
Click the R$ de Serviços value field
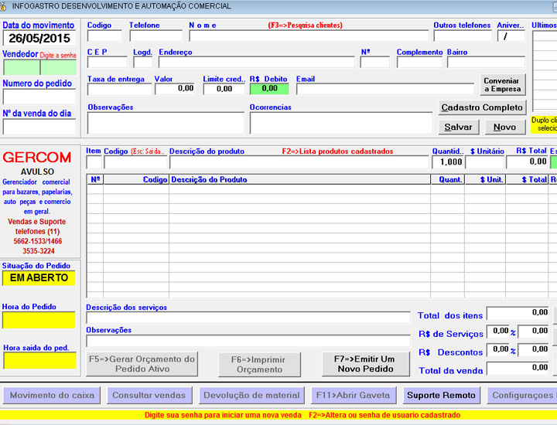[x=534, y=331]
